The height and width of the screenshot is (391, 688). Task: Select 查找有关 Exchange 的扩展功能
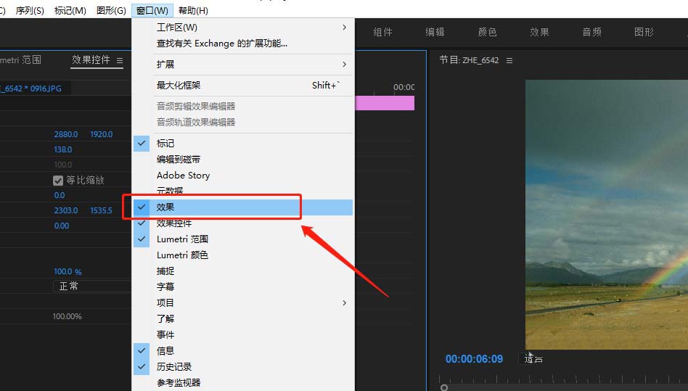point(242,44)
